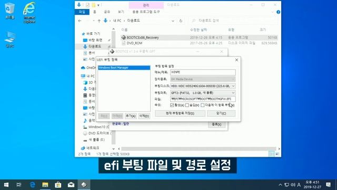
Task: Open the network tray icon
Action: pyautogui.click(x=286, y=185)
